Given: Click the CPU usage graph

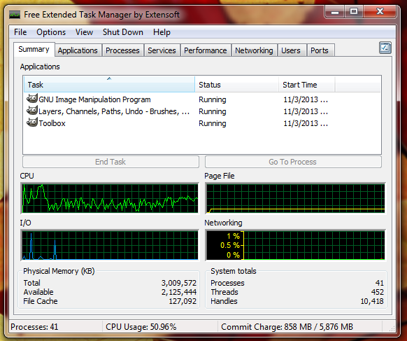Looking at the screenshot, I should (x=110, y=198).
